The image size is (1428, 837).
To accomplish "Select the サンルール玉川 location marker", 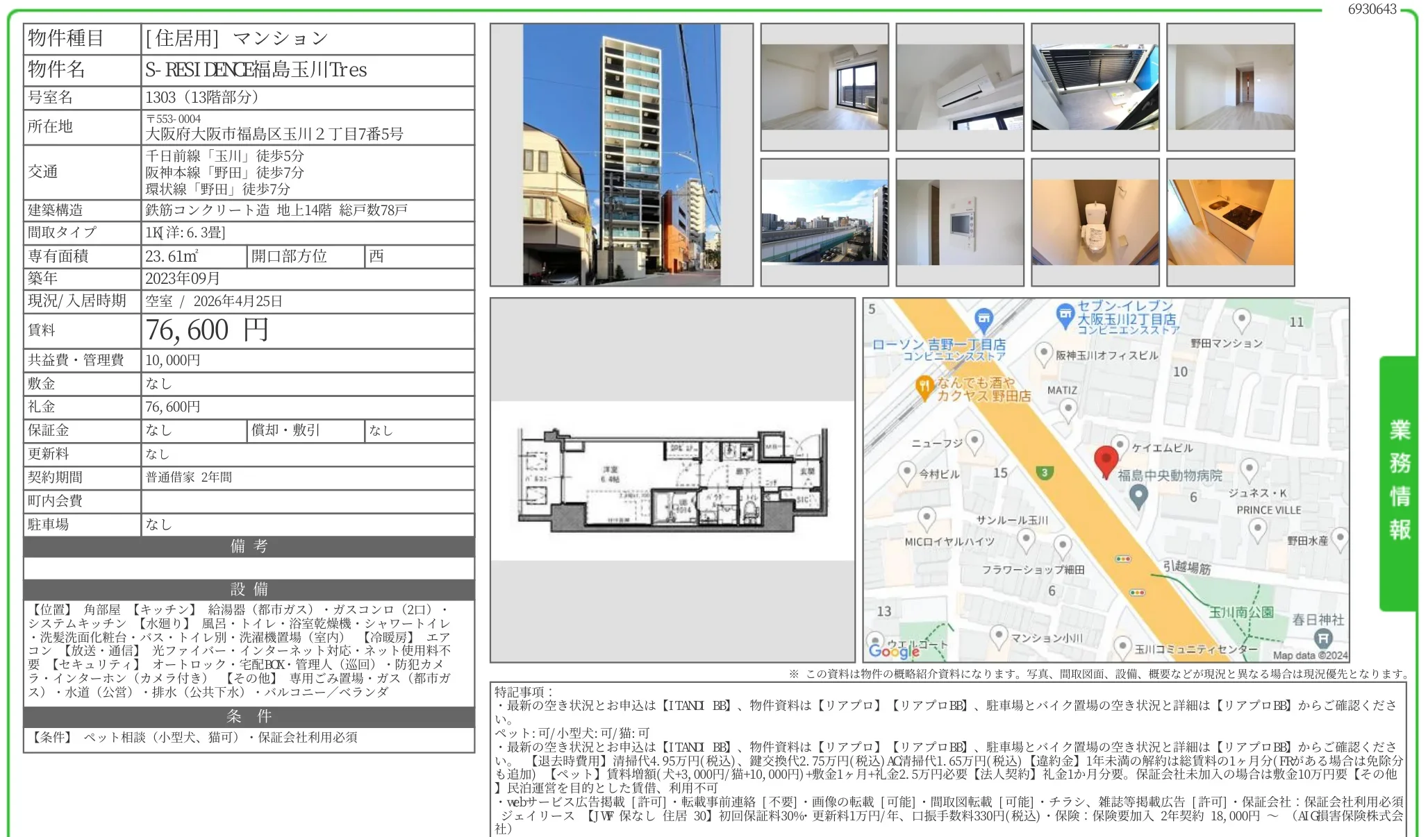I will click(1027, 539).
